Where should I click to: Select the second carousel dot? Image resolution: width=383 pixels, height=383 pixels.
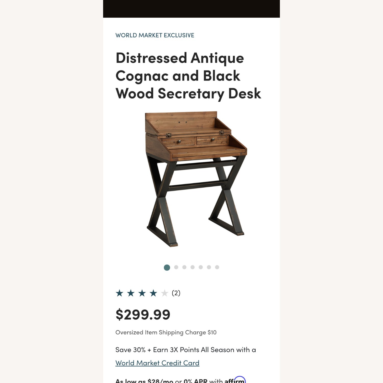click(176, 267)
